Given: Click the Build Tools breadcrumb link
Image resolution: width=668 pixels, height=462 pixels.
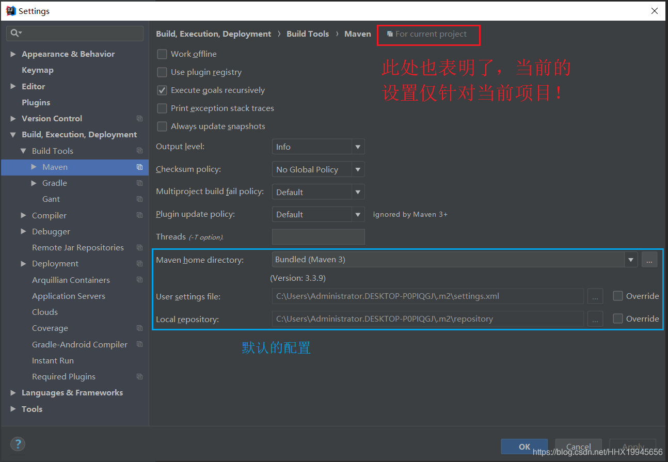Looking at the screenshot, I should pos(308,34).
